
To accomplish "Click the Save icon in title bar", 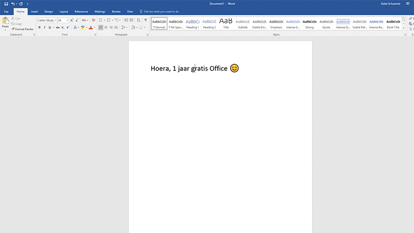I will 6,3.
